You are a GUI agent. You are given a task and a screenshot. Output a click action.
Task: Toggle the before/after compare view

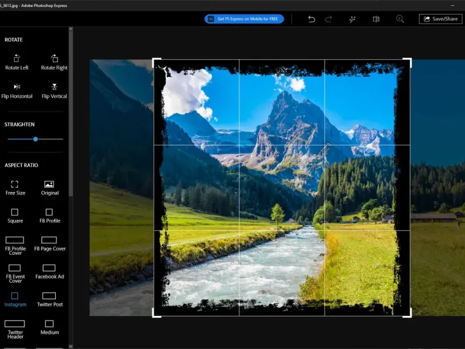pos(376,19)
